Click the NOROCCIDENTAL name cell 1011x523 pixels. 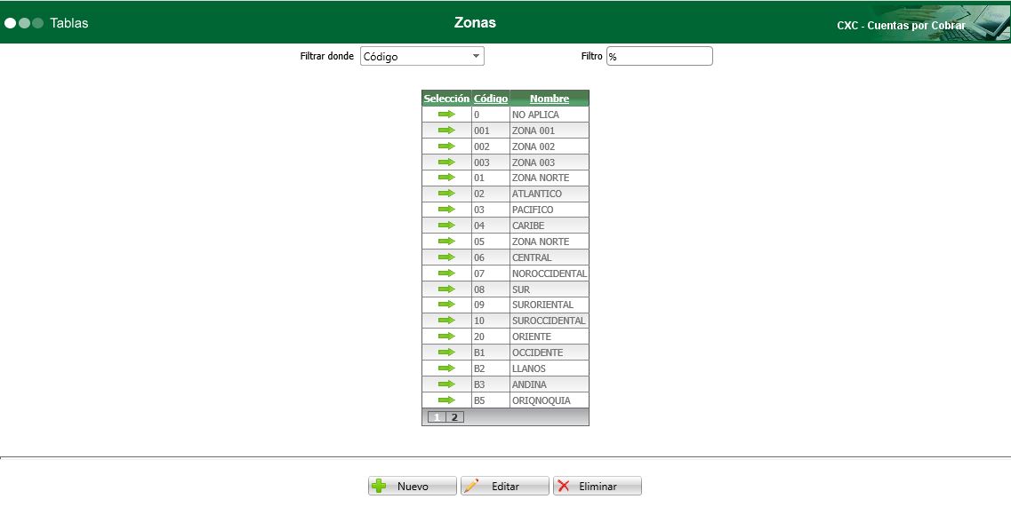coord(550,273)
